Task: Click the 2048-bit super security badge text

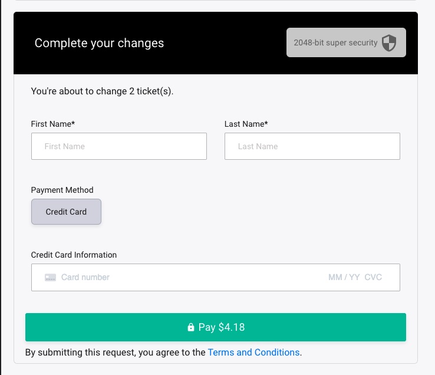Action: (335, 43)
